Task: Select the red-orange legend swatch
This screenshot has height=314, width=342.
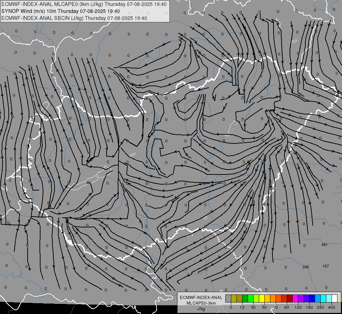Action: (278, 299)
